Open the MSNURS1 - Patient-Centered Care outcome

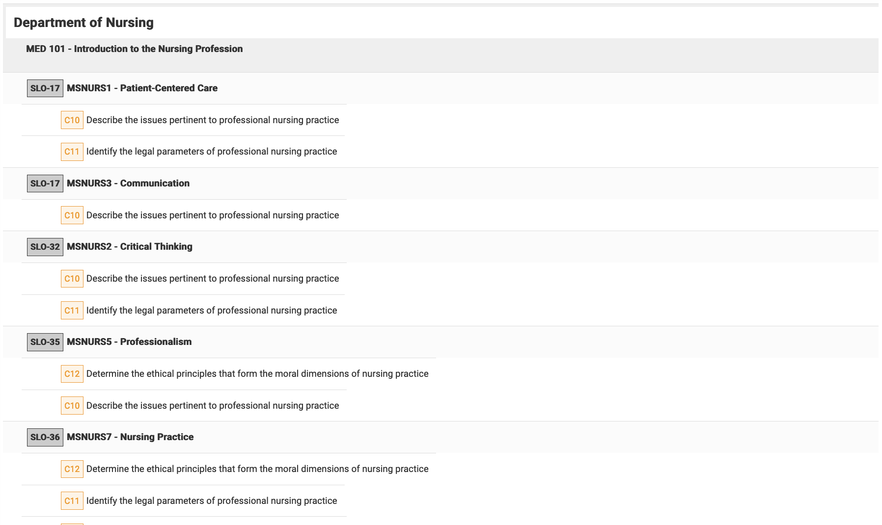142,88
